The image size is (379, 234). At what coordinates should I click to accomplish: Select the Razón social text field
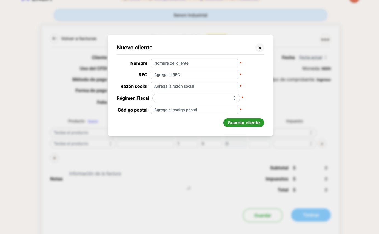tap(194, 86)
